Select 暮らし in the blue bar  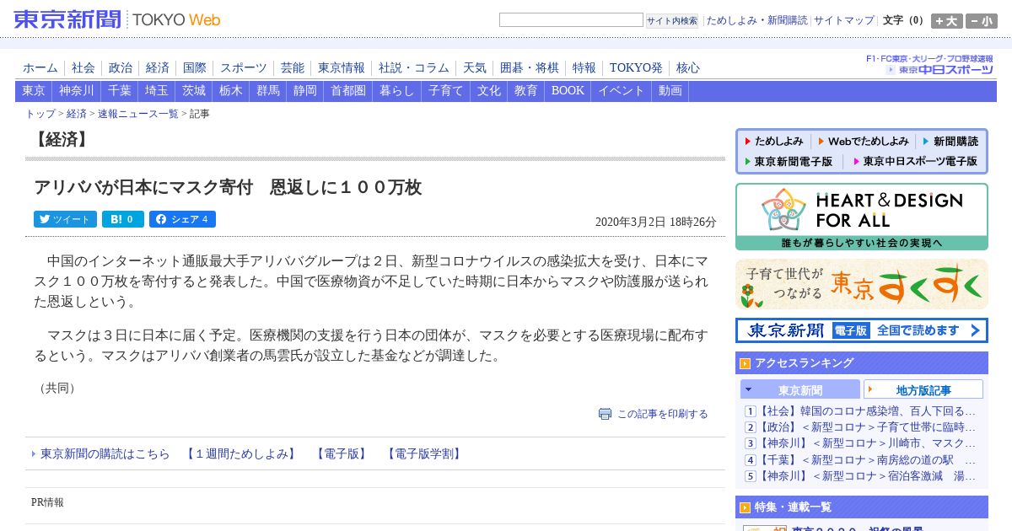[397, 91]
